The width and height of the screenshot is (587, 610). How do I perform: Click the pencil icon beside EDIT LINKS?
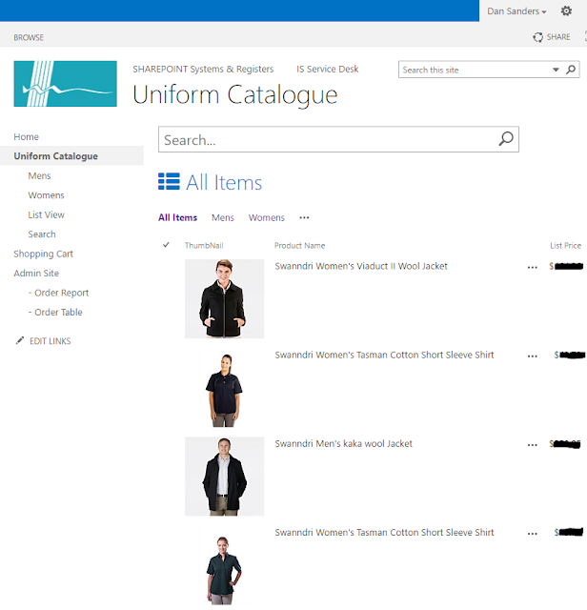(x=19, y=341)
